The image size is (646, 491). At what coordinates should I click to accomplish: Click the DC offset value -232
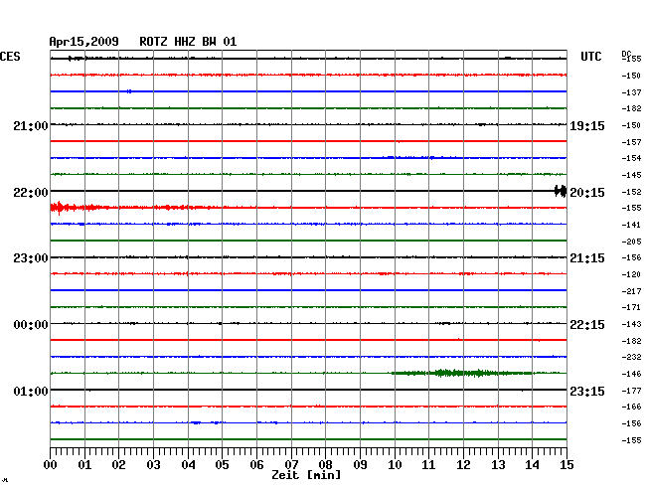point(631,357)
